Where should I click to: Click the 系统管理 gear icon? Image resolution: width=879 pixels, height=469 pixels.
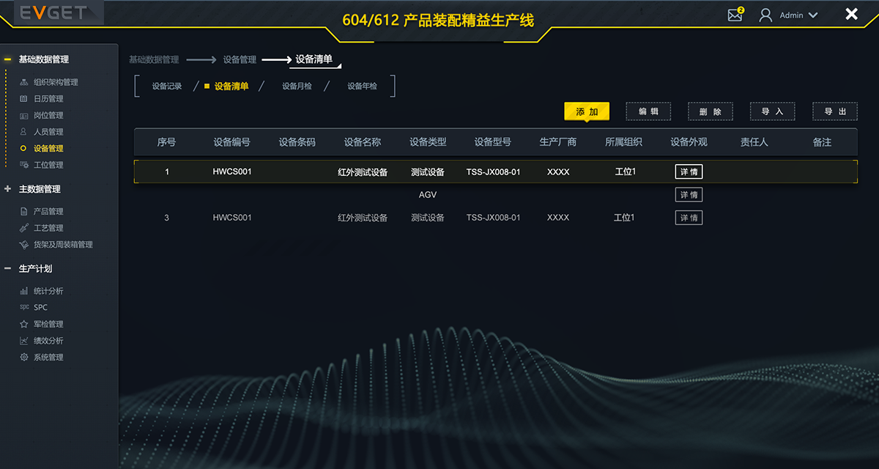(24, 357)
